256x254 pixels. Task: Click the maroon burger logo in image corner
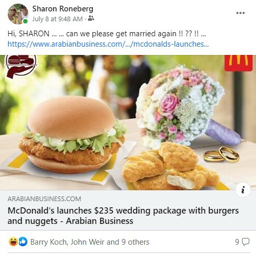[x=21, y=66]
